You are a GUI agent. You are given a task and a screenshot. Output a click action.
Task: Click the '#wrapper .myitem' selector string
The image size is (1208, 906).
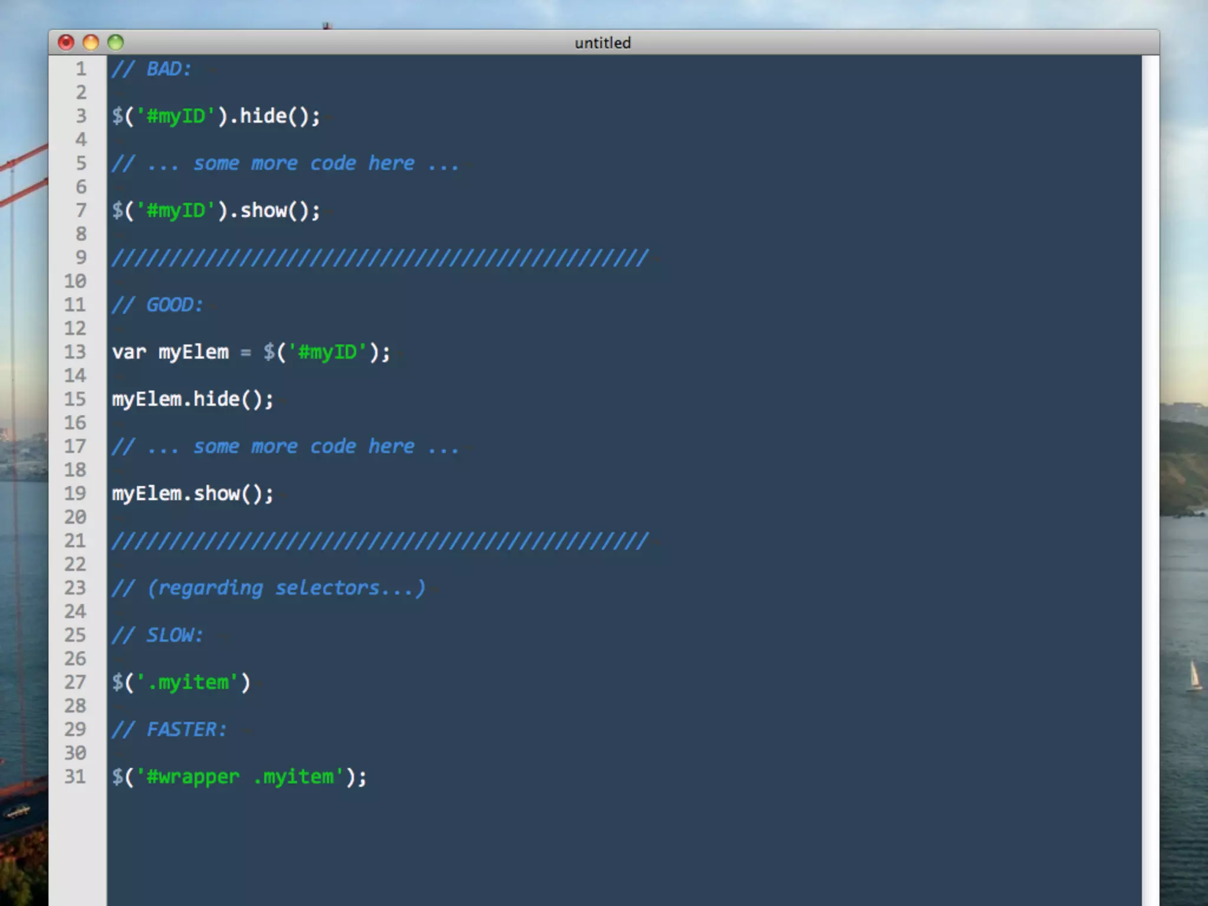pos(241,777)
